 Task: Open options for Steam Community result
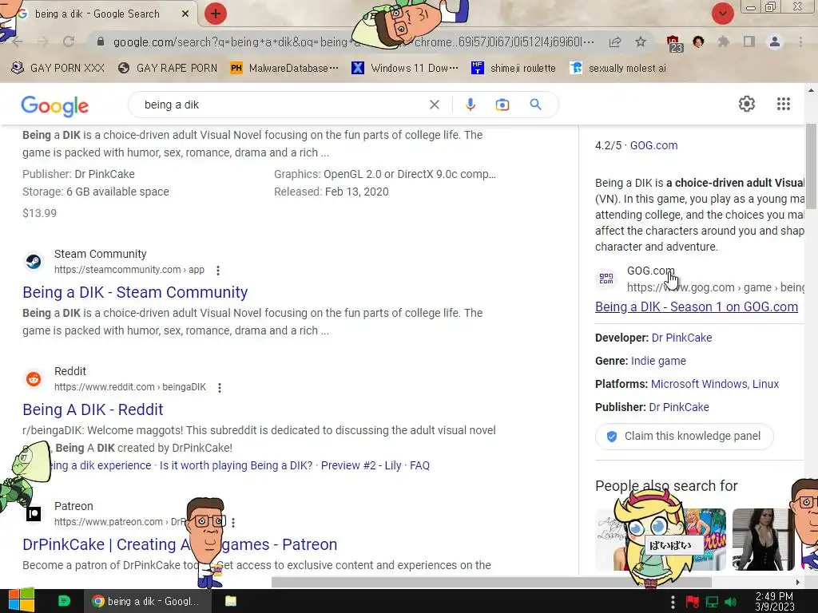218,270
